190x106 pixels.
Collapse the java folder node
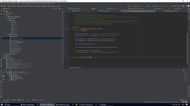coord(5,15)
